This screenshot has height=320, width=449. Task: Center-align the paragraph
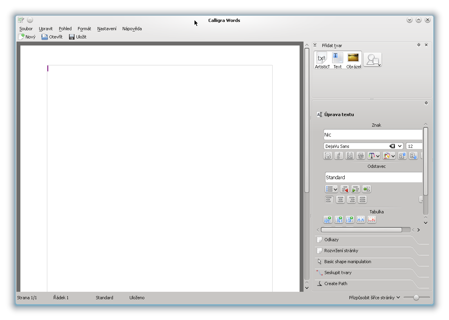click(x=340, y=199)
